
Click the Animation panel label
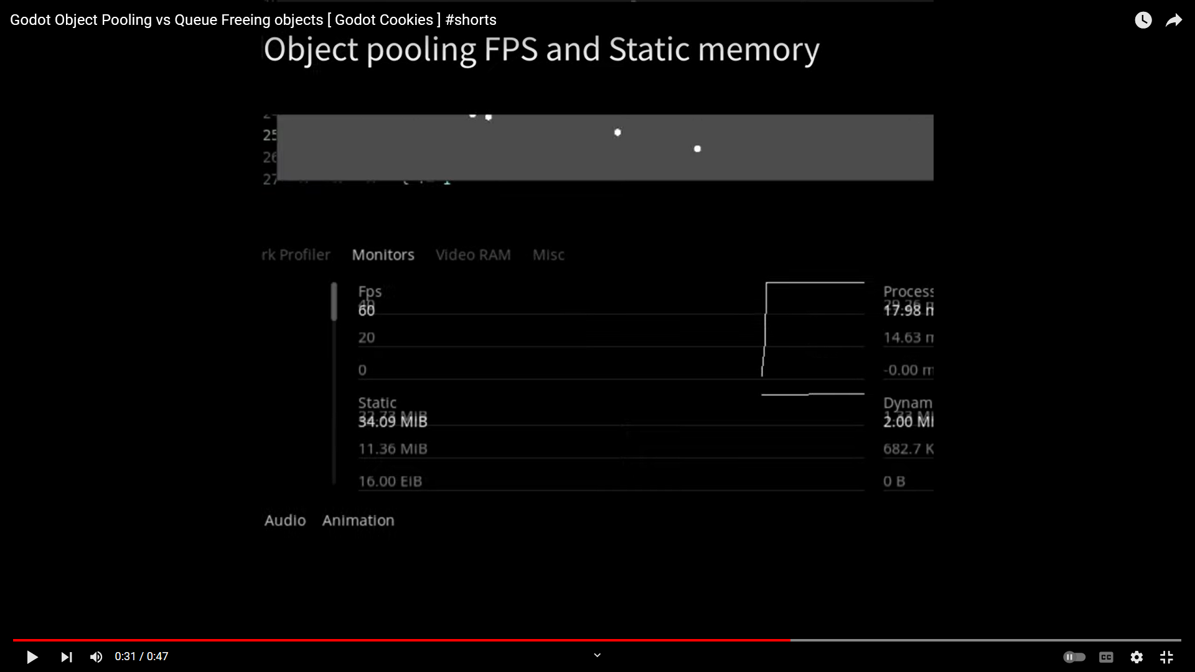[x=358, y=521]
